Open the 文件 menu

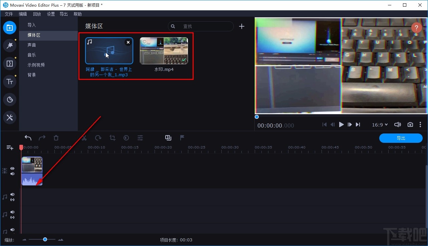tap(9, 14)
